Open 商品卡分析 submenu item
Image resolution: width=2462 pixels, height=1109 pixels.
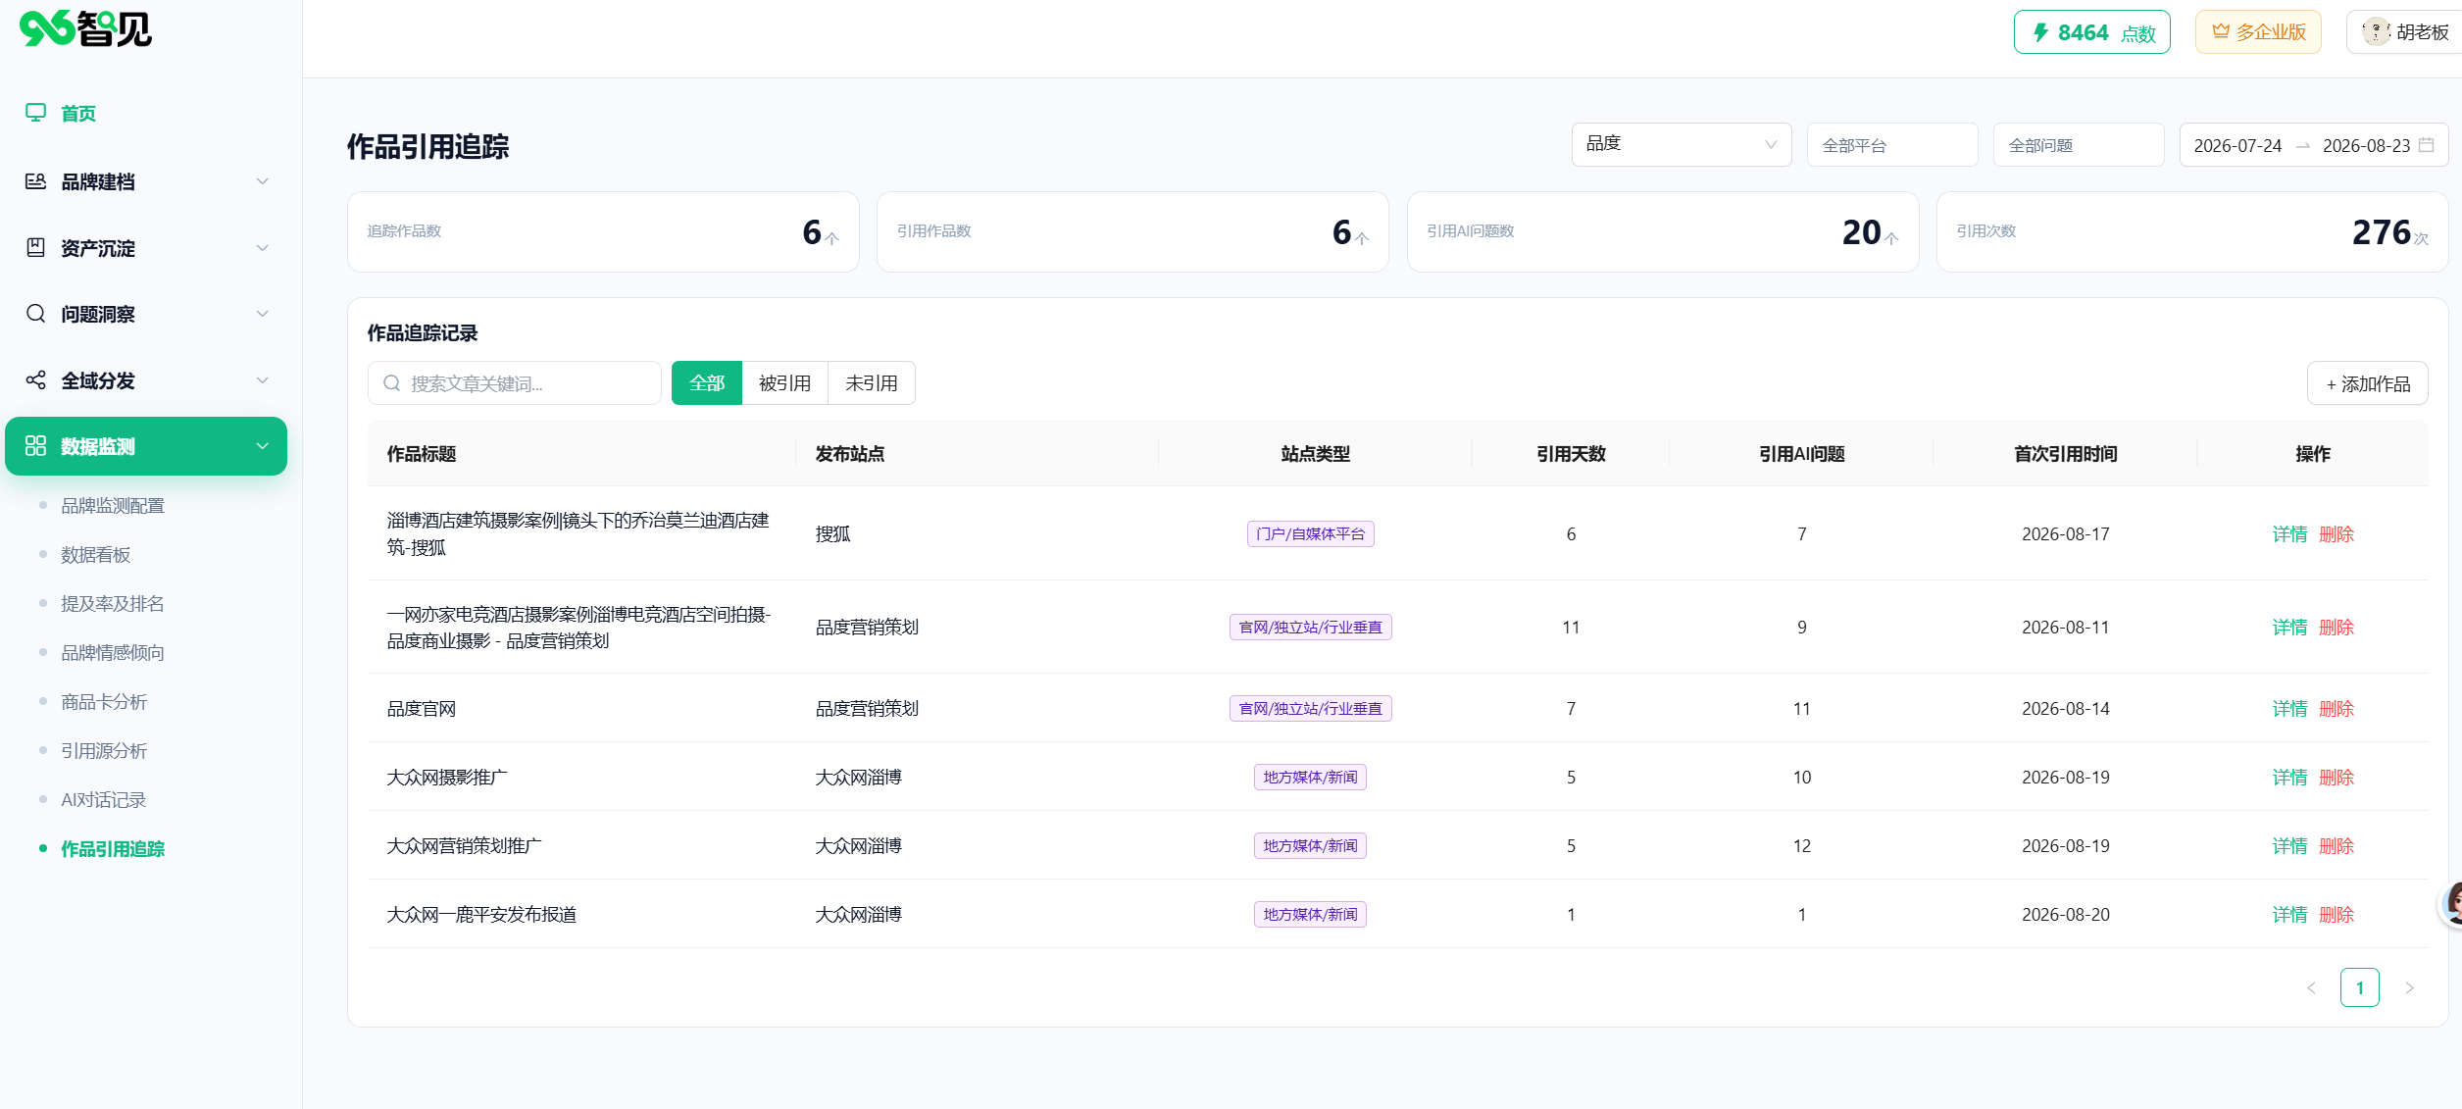pos(104,702)
